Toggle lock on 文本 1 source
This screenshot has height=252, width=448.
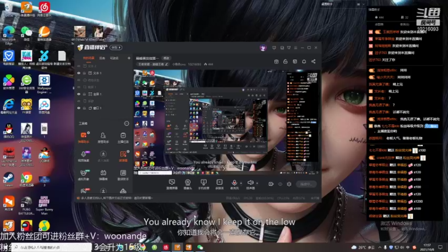point(85,73)
